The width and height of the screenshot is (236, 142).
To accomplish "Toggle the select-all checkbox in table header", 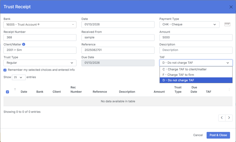I will (7, 92).
